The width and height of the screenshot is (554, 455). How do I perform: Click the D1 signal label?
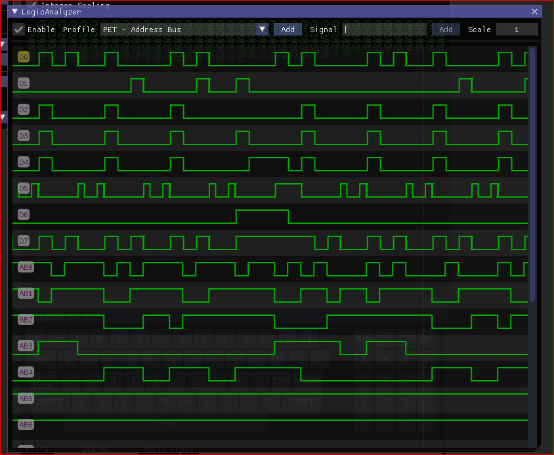coord(24,83)
